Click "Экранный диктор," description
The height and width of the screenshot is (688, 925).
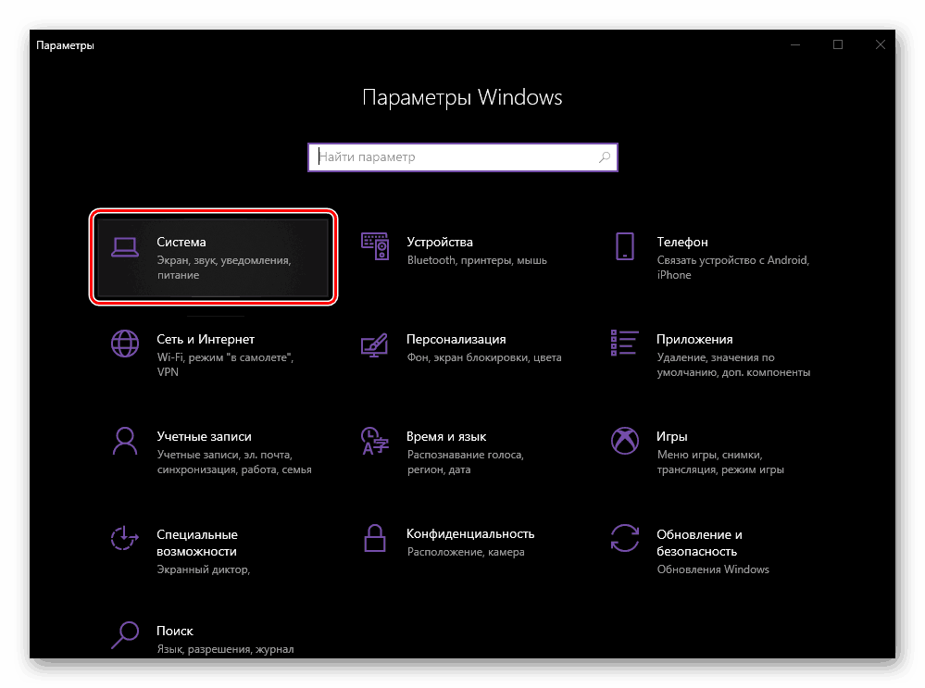203,569
